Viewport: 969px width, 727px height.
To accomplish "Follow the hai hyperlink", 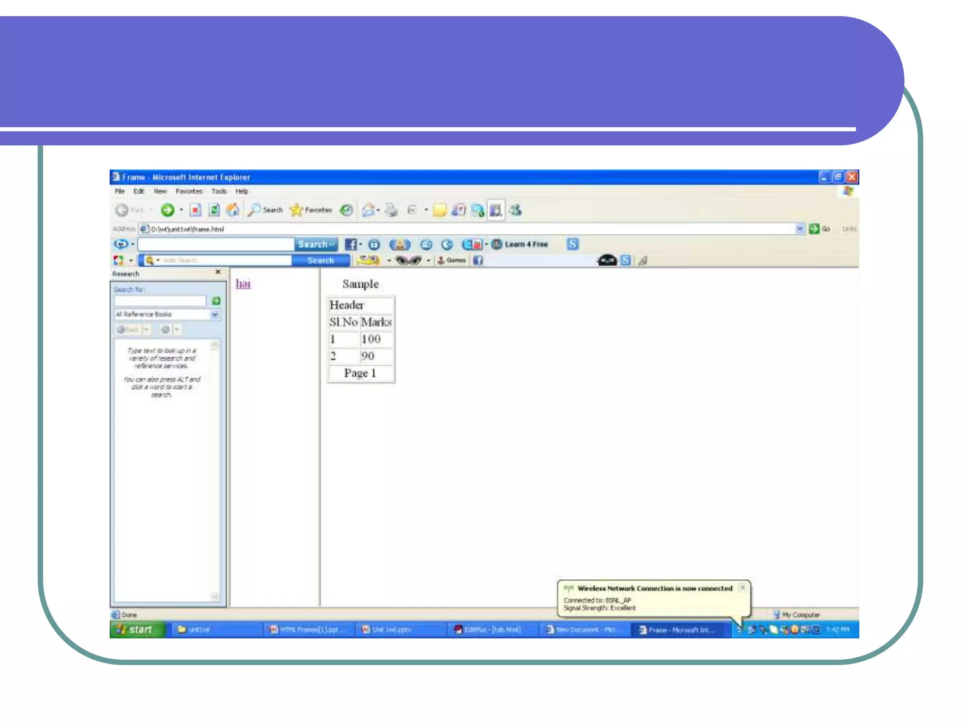I will (243, 284).
